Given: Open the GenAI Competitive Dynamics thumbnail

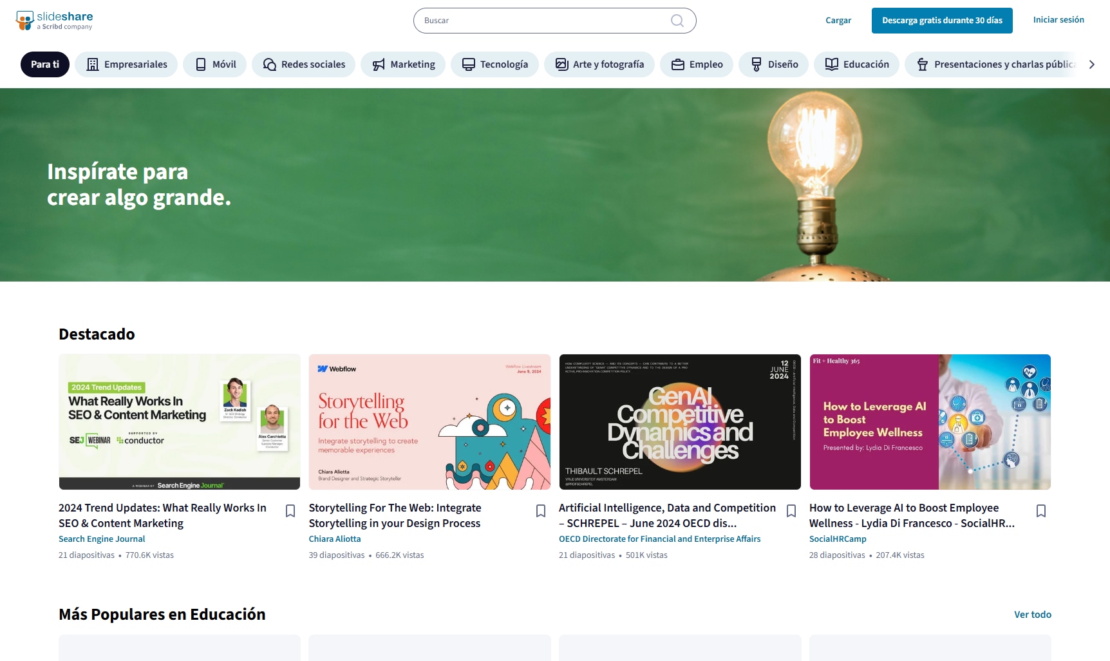Looking at the screenshot, I should coord(680,422).
